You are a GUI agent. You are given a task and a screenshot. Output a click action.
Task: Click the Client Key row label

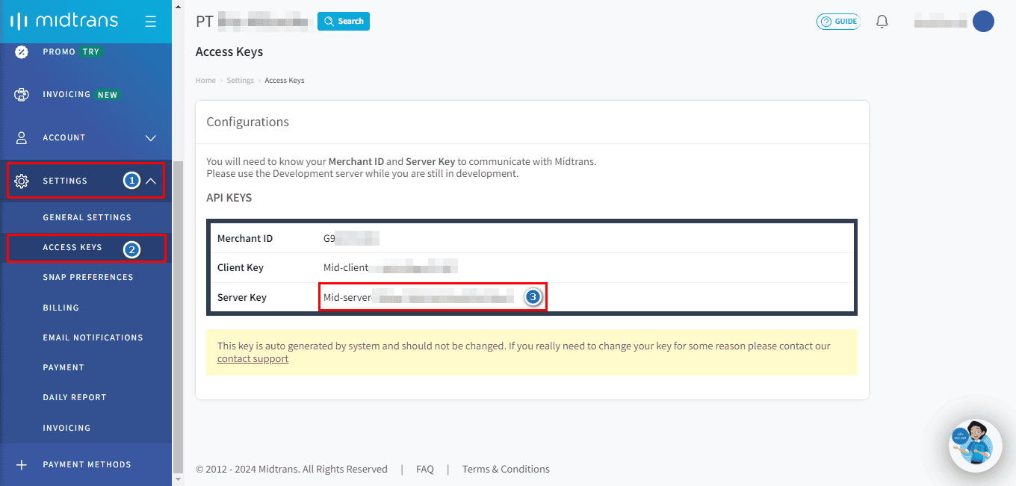[x=241, y=267]
